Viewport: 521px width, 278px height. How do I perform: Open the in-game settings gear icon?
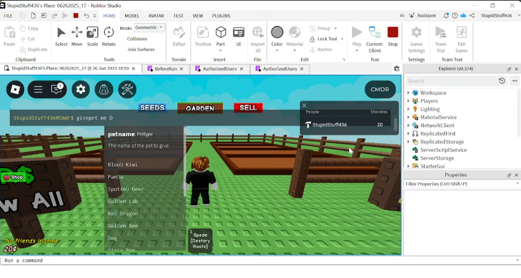click(80, 89)
